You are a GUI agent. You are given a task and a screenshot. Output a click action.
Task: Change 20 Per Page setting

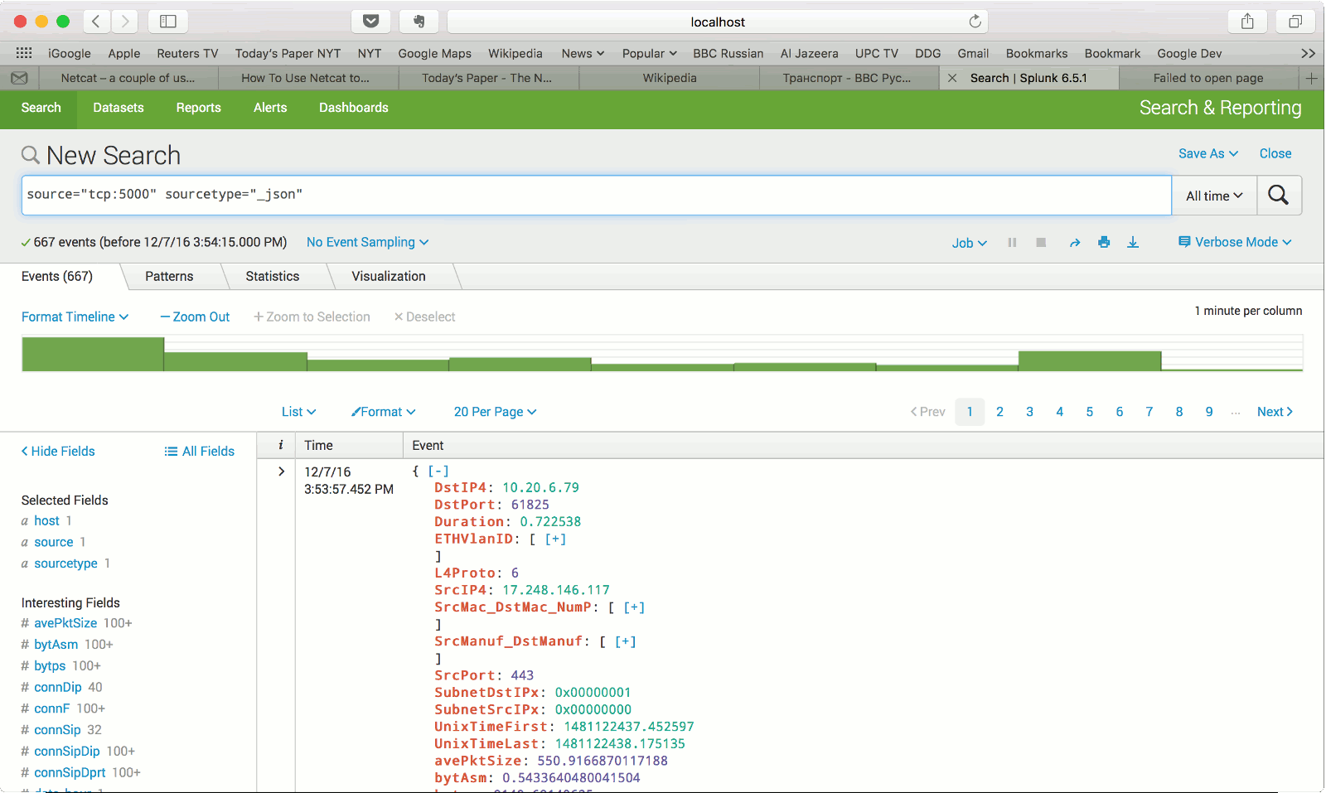[495, 412]
